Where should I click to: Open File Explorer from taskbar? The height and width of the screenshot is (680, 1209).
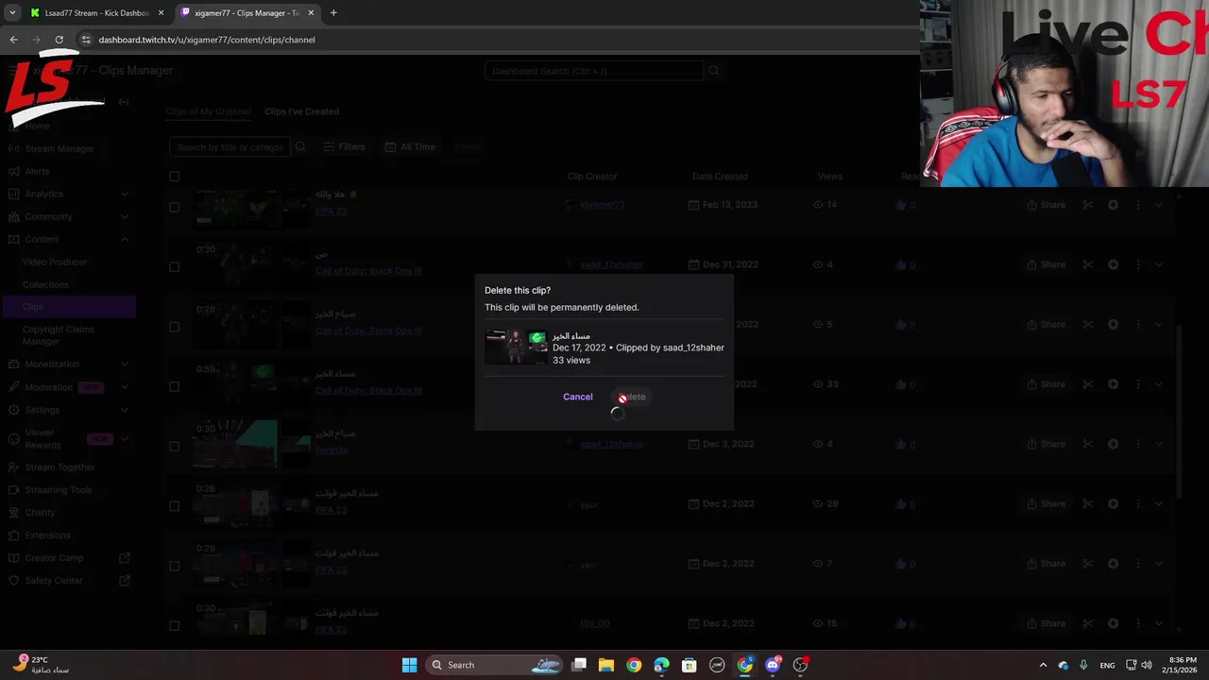click(606, 665)
